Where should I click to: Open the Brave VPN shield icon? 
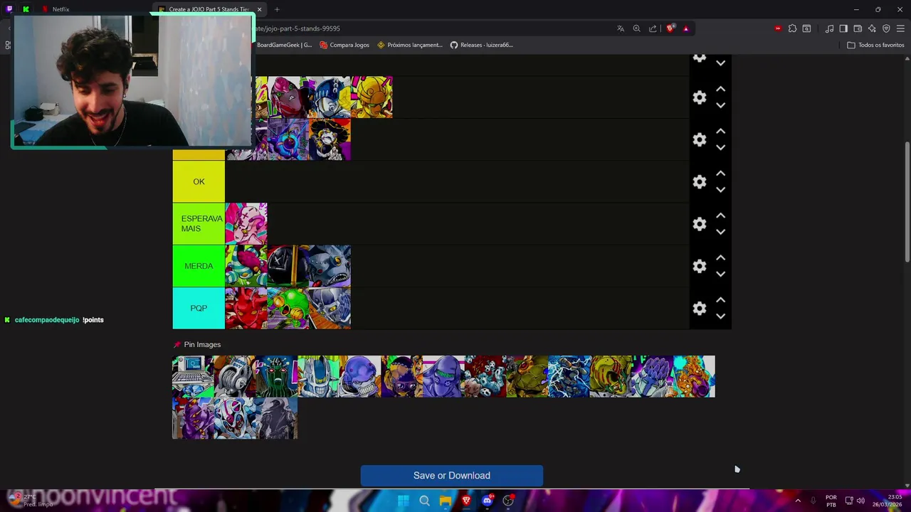[886, 28]
